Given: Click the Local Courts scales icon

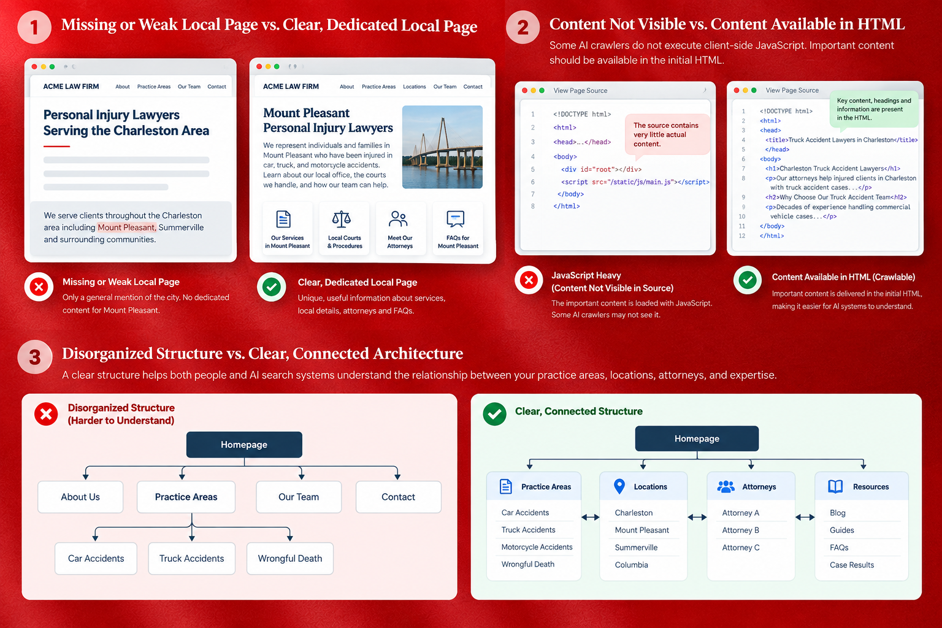Looking at the screenshot, I should point(342,219).
